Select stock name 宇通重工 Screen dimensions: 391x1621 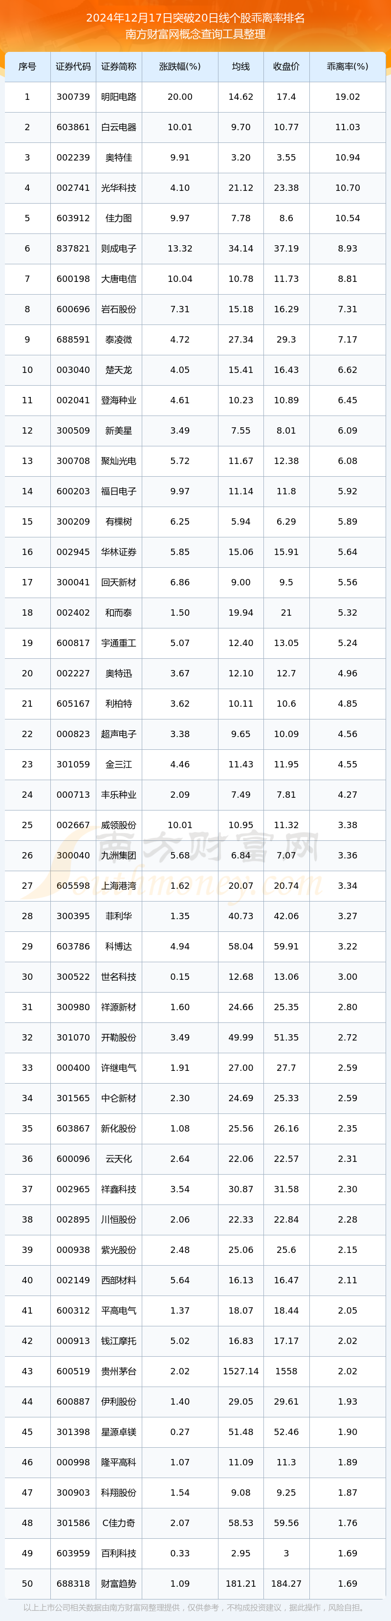[119, 643]
